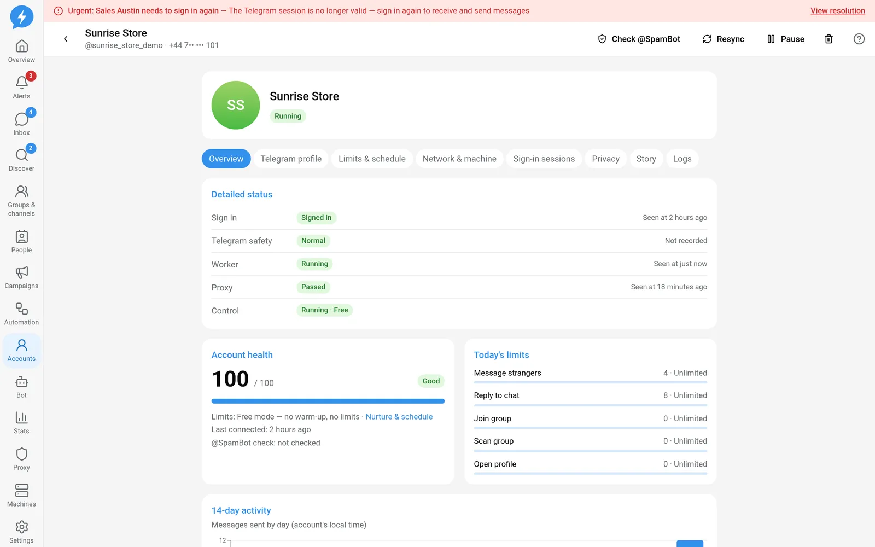Pause the account
The width and height of the screenshot is (875, 547).
pyautogui.click(x=785, y=39)
